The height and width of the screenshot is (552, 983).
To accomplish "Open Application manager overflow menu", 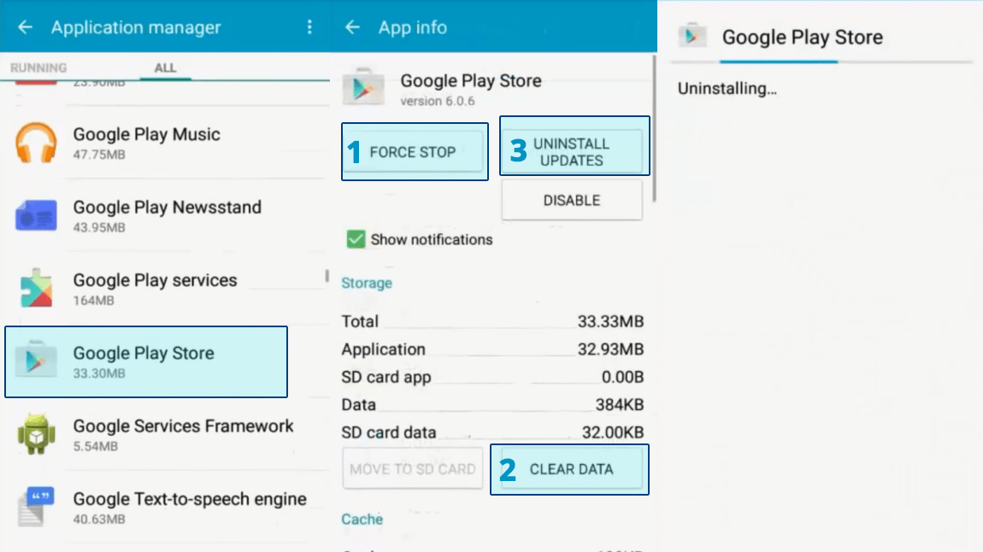I will pyautogui.click(x=309, y=27).
